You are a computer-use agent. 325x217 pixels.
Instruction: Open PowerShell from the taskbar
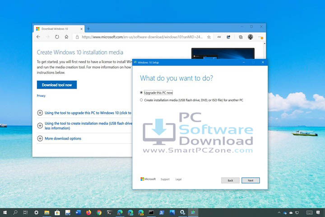pyautogui.click(x=162, y=212)
